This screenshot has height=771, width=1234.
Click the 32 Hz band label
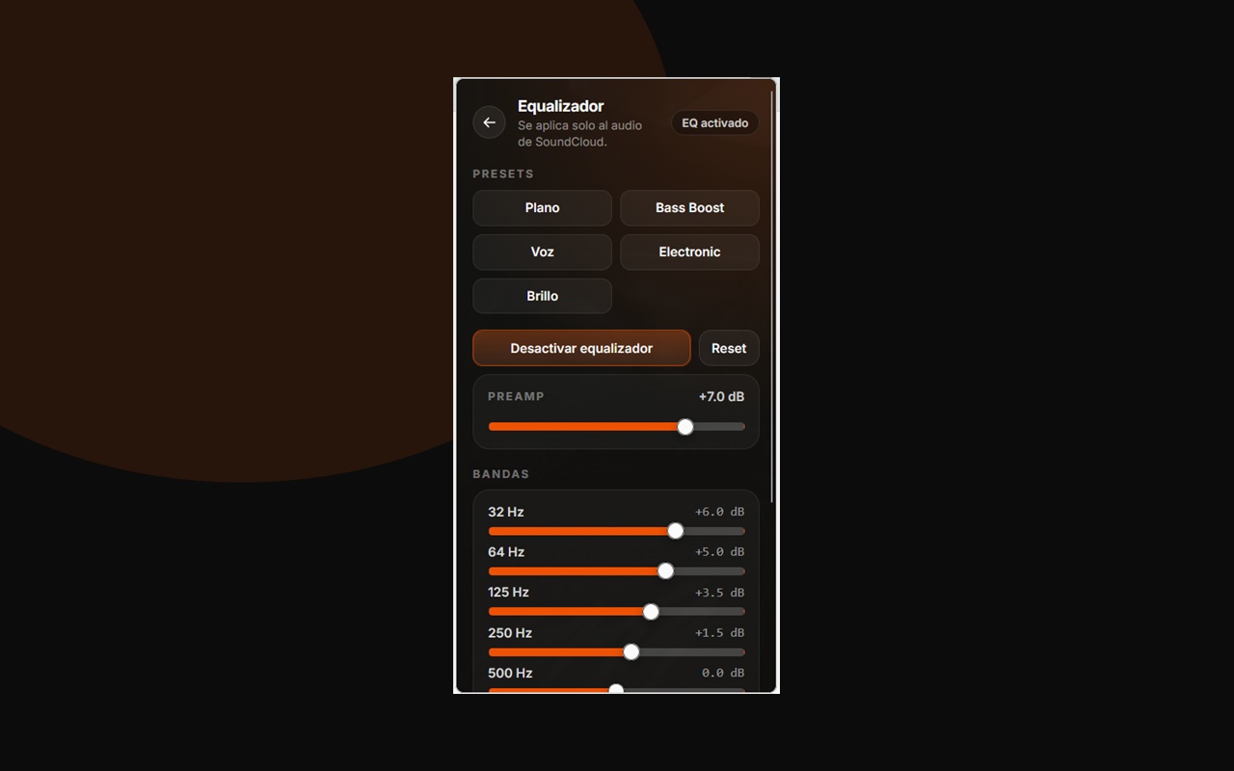coord(506,512)
